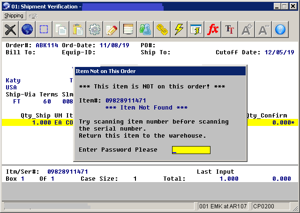Open the globe web icon
Image resolution: width=300 pixels, height=213 pixels.
27,29
